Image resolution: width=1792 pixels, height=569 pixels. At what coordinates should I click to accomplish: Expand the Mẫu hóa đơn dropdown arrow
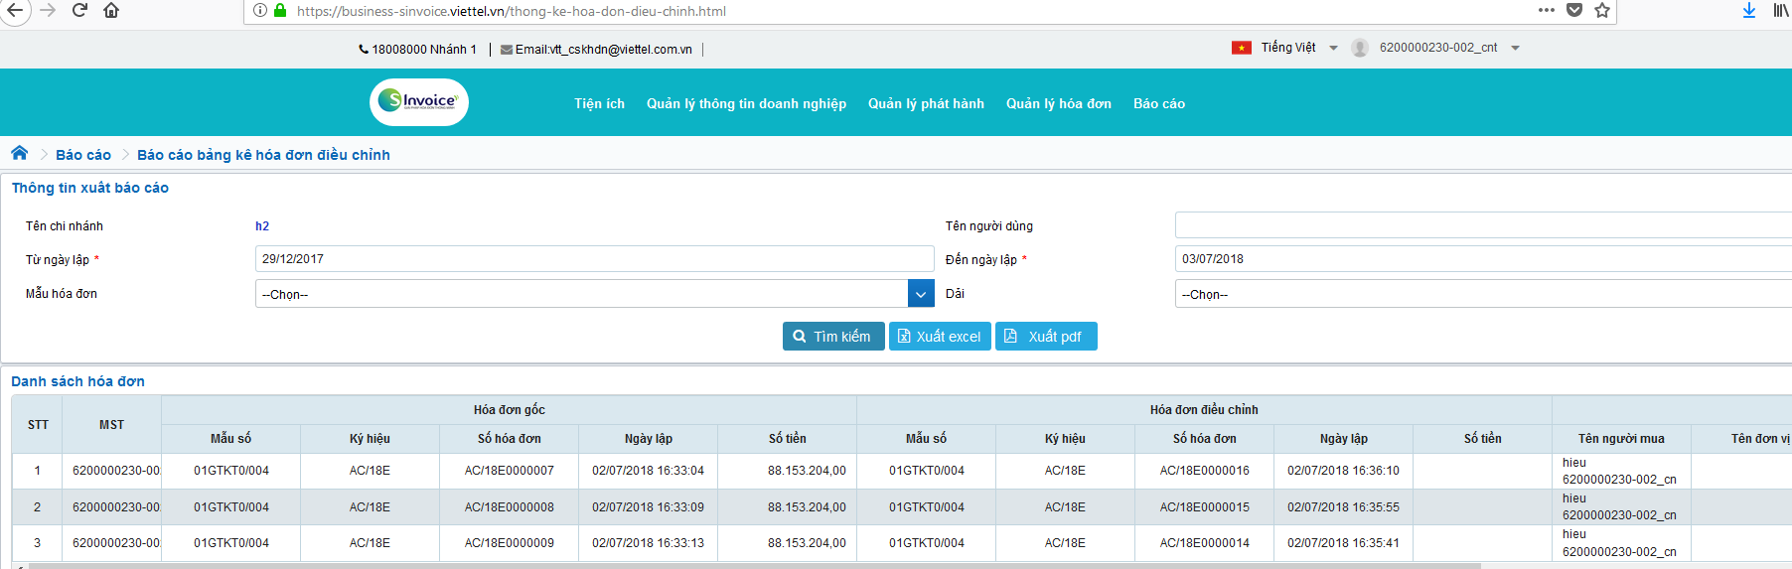tap(921, 294)
